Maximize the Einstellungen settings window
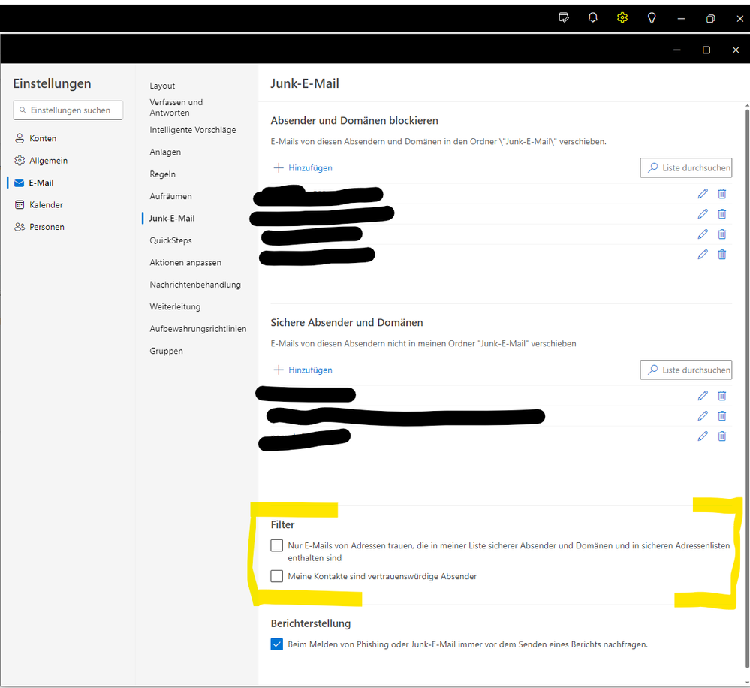 706,50
